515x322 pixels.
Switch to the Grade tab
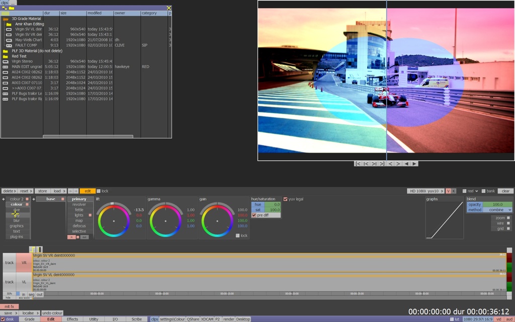click(29, 319)
